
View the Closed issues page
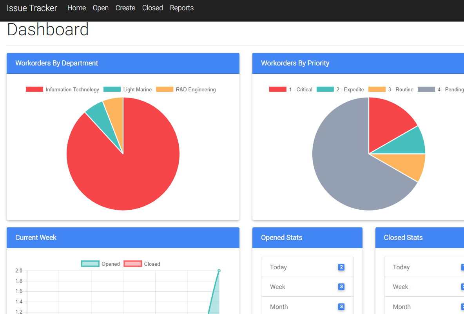(152, 8)
